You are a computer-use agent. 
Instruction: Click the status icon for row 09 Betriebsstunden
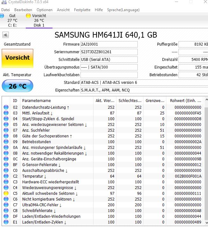pyautogui.click(x=6, y=142)
